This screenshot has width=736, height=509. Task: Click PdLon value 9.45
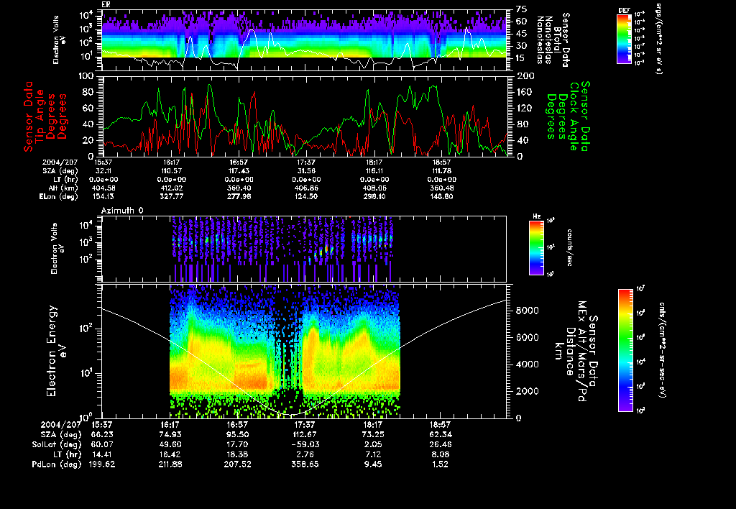[x=372, y=464]
